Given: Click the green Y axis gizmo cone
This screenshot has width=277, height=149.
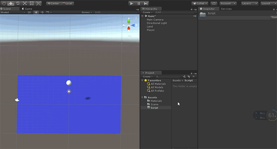Looking at the screenshot, I should coord(129,21).
